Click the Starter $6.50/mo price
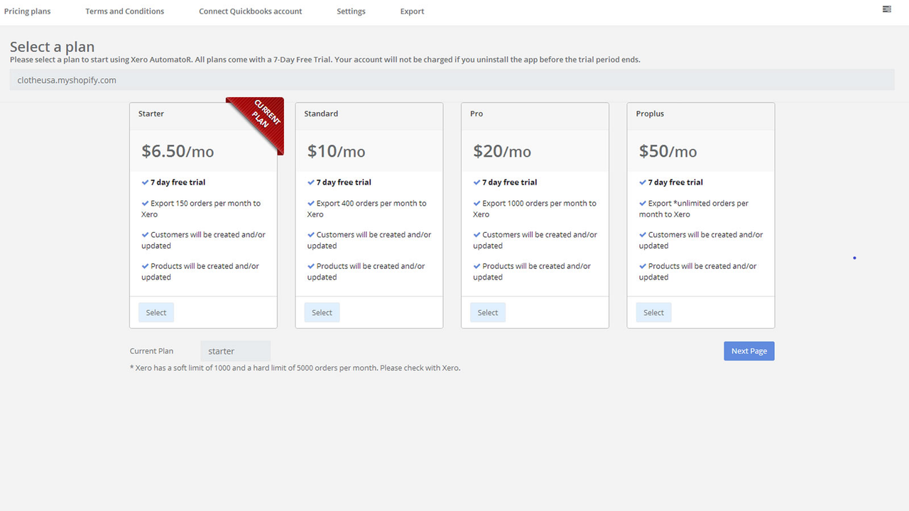Image resolution: width=909 pixels, height=511 pixels. [178, 151]
